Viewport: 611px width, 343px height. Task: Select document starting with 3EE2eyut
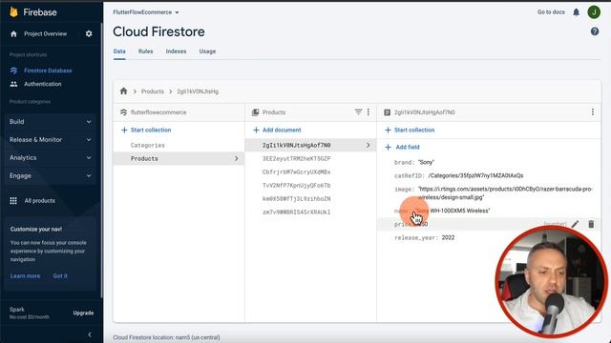pos(296,159)
